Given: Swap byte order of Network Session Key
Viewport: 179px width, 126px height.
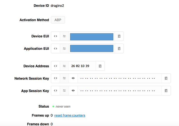Looking at the screenshot, I should click(x=64, y=78).
